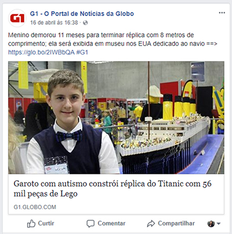This screenshot has height=234, width=232.
Task: Open G1 - O Portal de Notícias da Globo page
Action: tap(82, 14)
